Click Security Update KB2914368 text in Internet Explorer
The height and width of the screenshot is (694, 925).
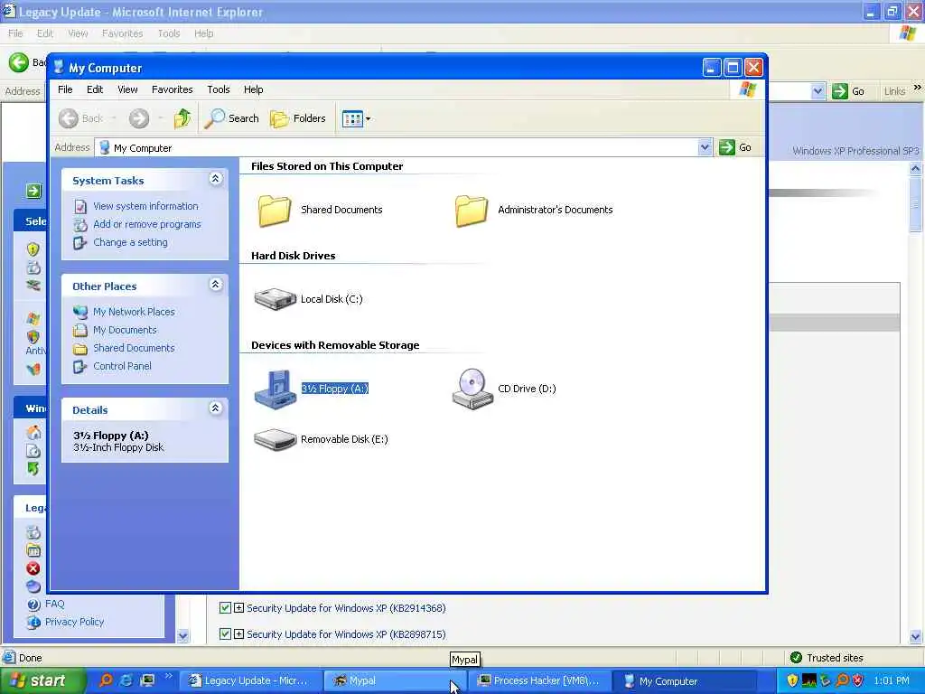click(x=346, y=608)
